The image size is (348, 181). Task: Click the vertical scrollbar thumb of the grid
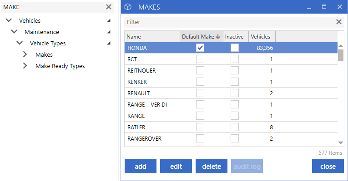click(x=341, y=55)
